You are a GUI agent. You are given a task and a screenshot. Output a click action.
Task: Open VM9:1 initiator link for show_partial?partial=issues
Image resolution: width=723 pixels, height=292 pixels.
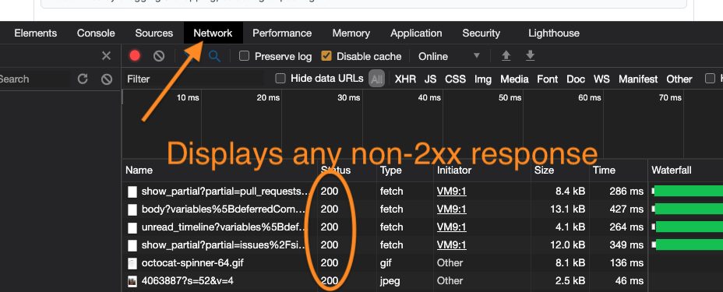[451, 245]
